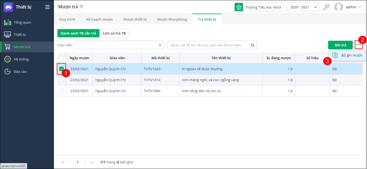Screen dimensions: 367x169
Task: Go to last page pagination icon
Action: (92, 162)
